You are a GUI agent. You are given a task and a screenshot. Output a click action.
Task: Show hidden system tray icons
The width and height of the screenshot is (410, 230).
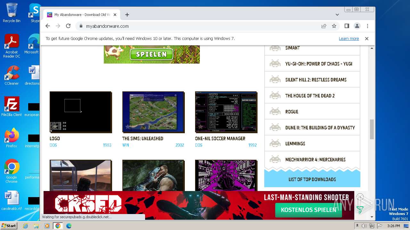[x=357, y=226]
